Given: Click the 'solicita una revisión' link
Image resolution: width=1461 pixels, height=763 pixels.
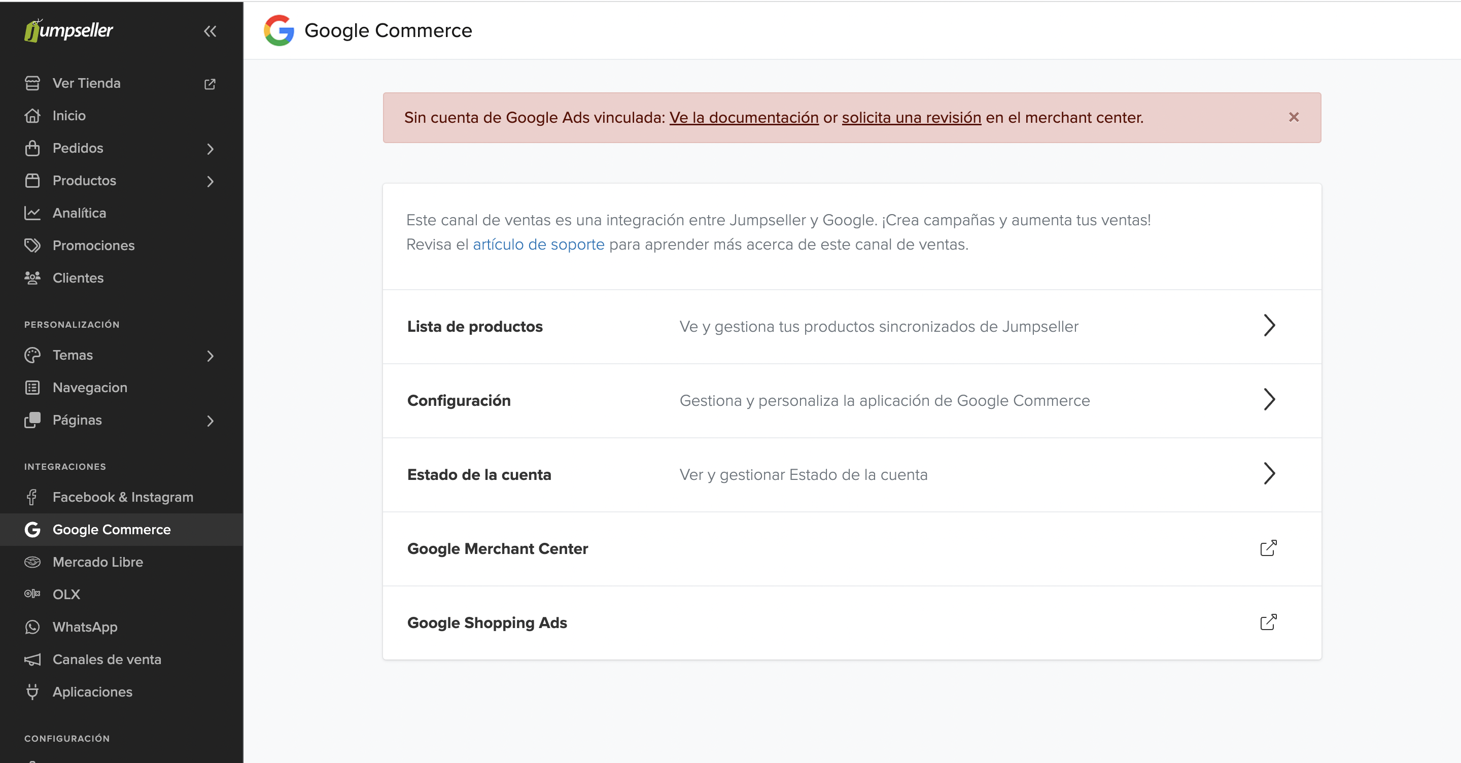Looking at the screenshot, I should coord(912,117).
